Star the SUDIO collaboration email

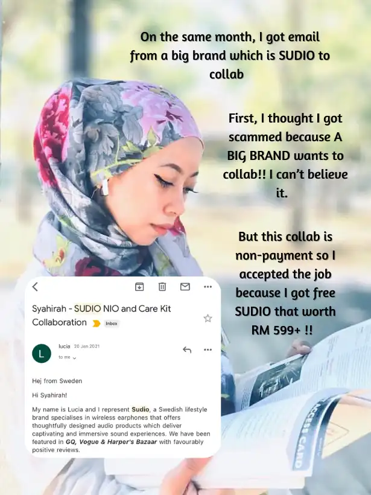pyautogui.click(x=208, y=318)
